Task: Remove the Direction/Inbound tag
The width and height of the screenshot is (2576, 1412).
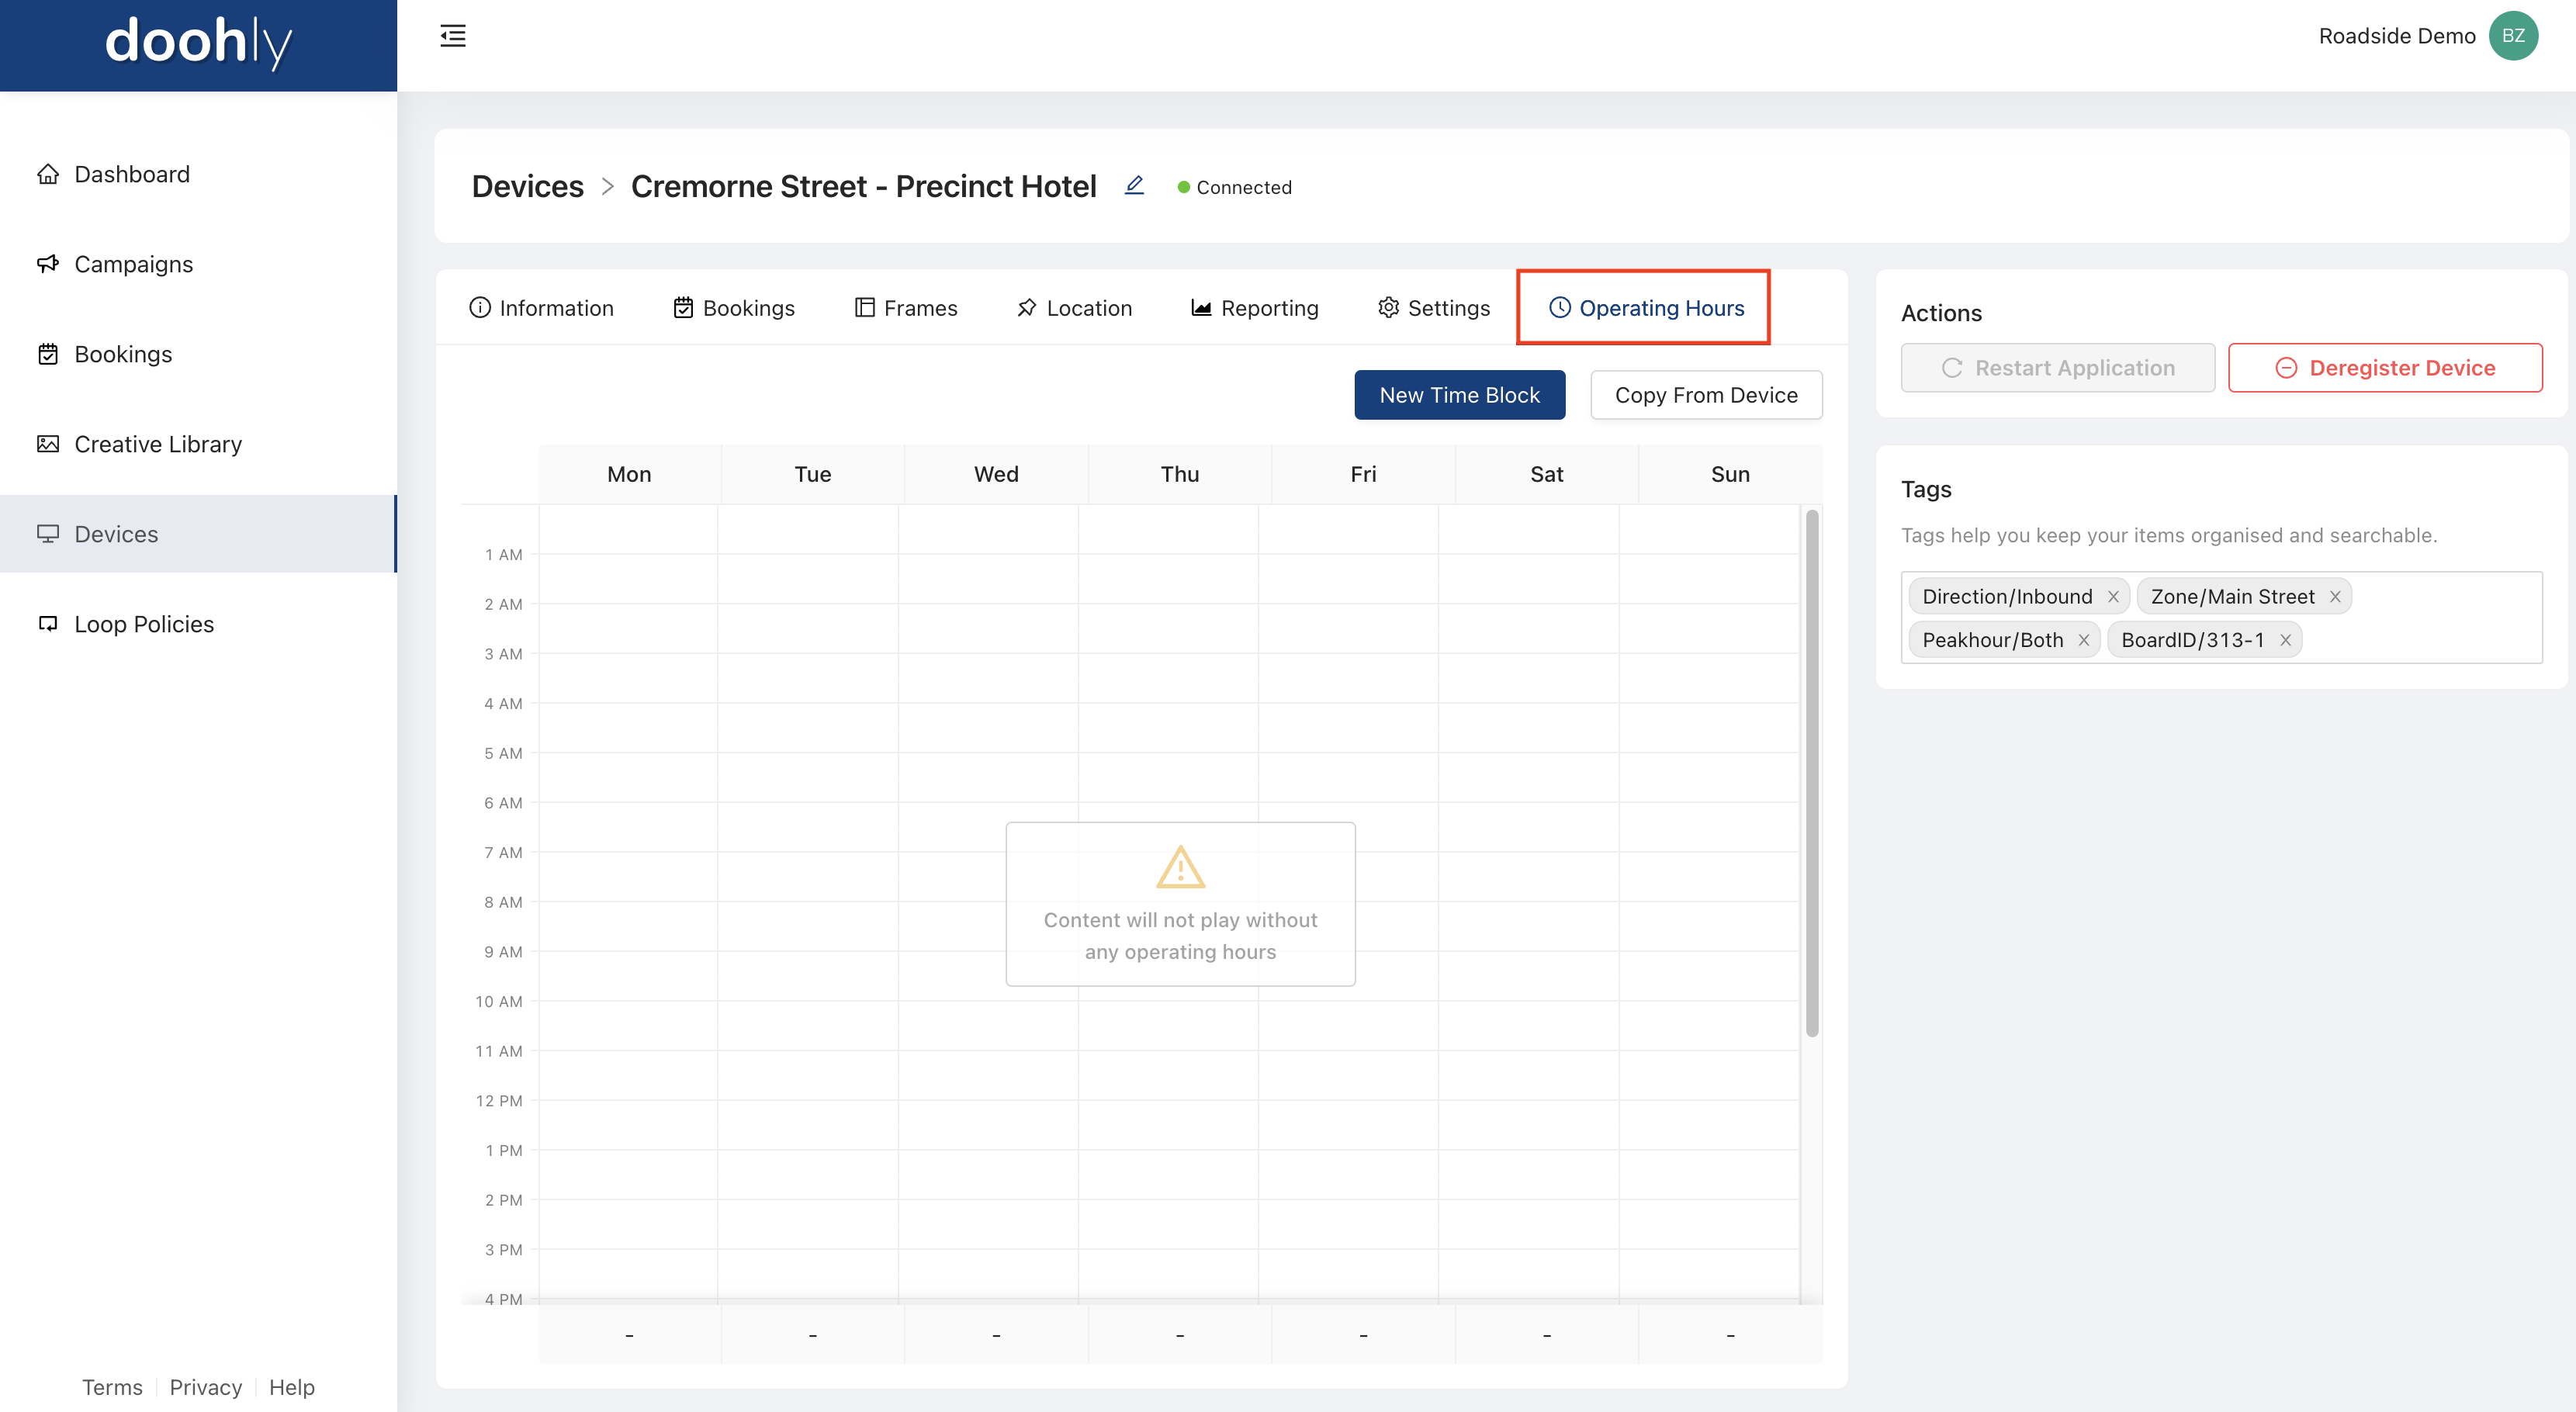Action: tap(2114, 595)
